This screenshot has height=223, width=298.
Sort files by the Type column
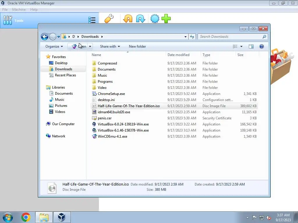[206, 55]
